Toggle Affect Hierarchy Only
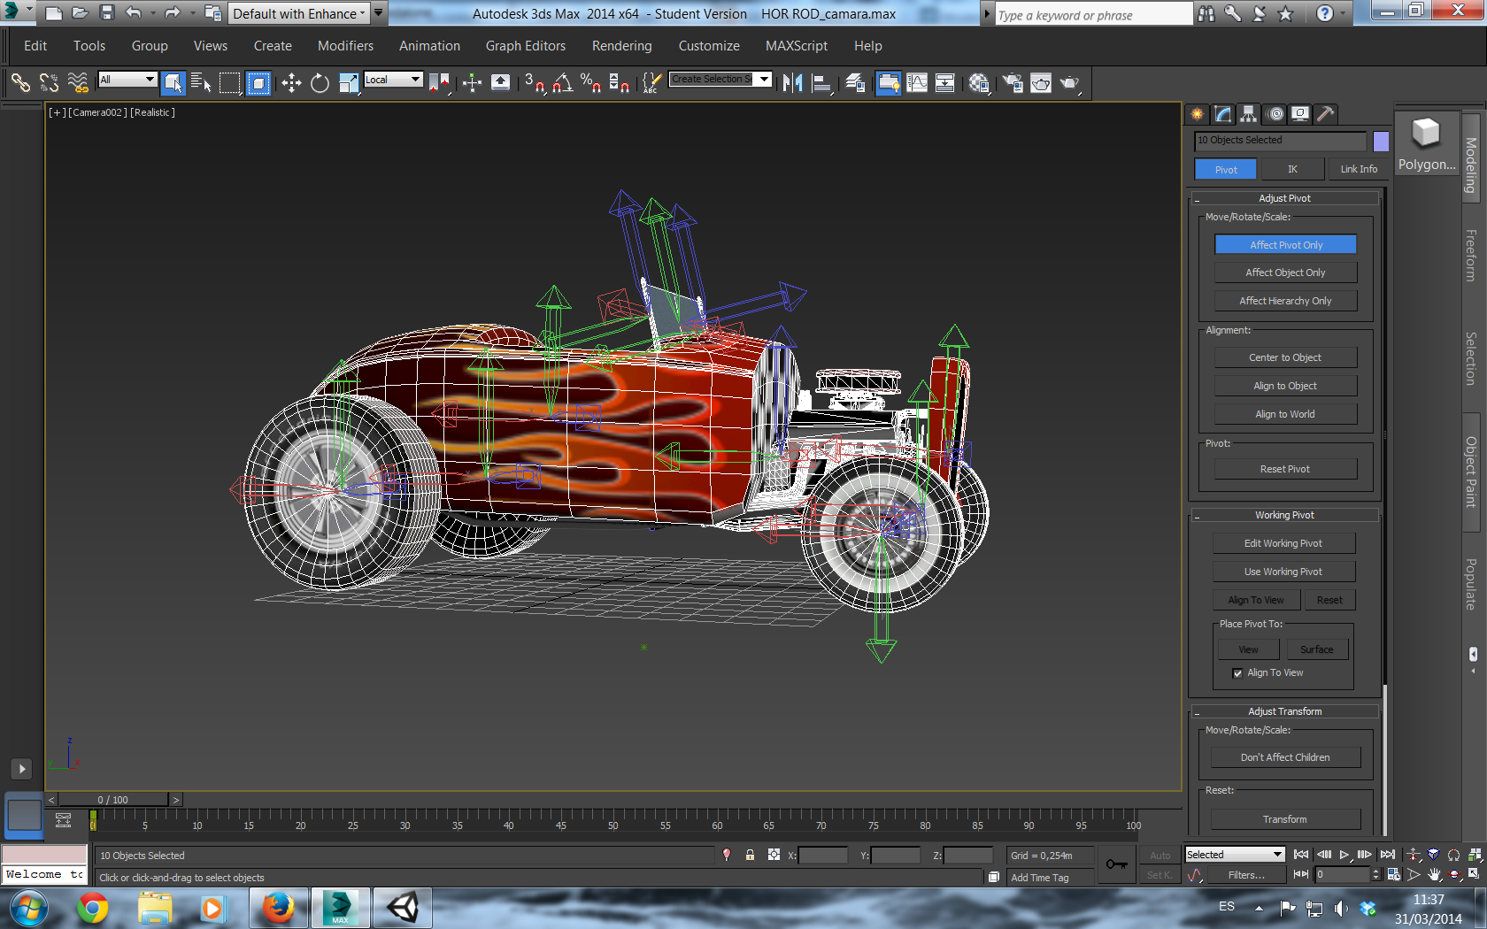1487x929 pixels. [1285, 301]
